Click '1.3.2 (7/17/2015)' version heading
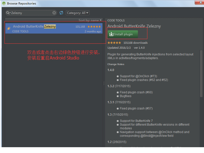 pyautogui.click(x=119, y=86)
